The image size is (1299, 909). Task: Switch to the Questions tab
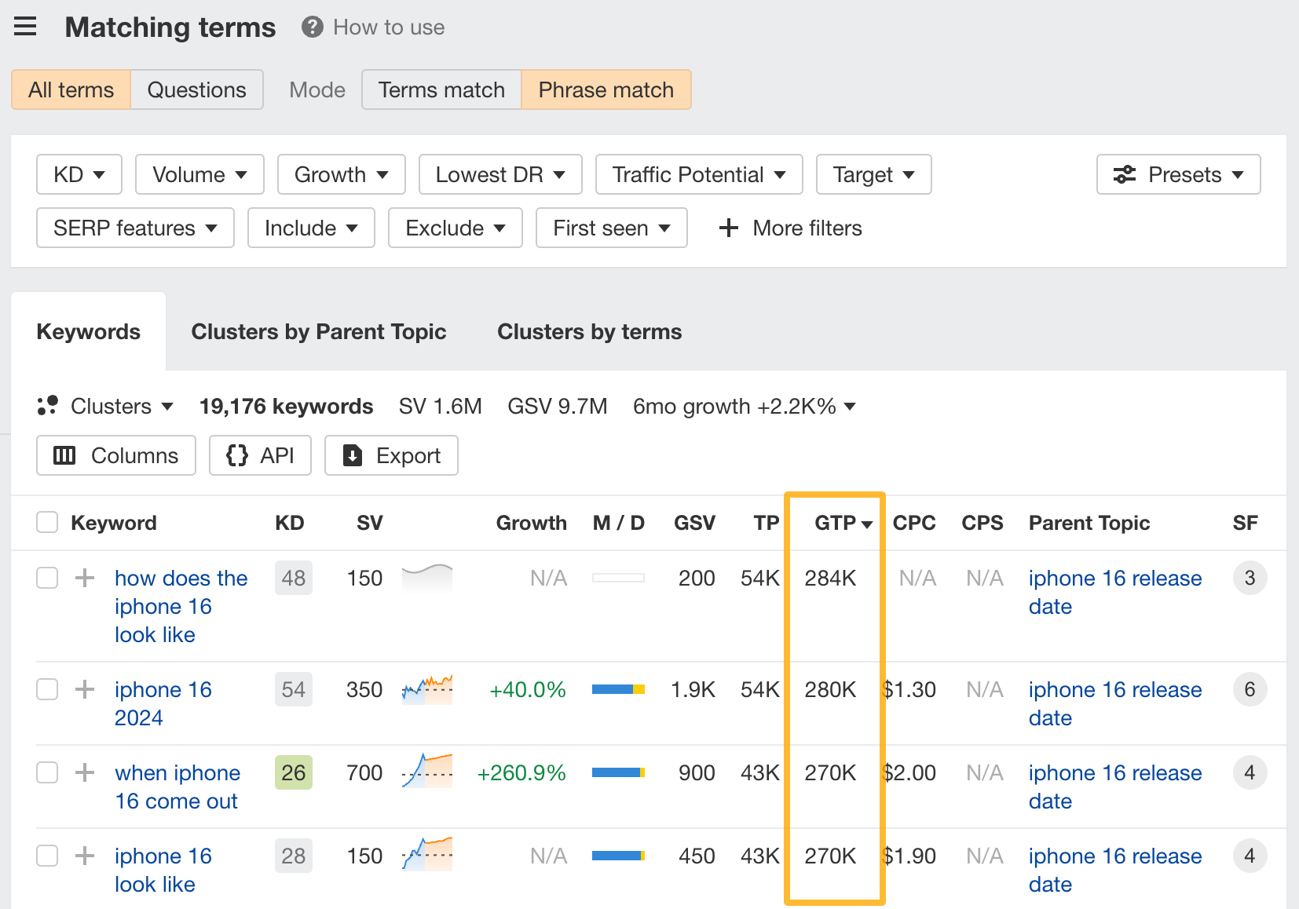[x=197, y=89]
